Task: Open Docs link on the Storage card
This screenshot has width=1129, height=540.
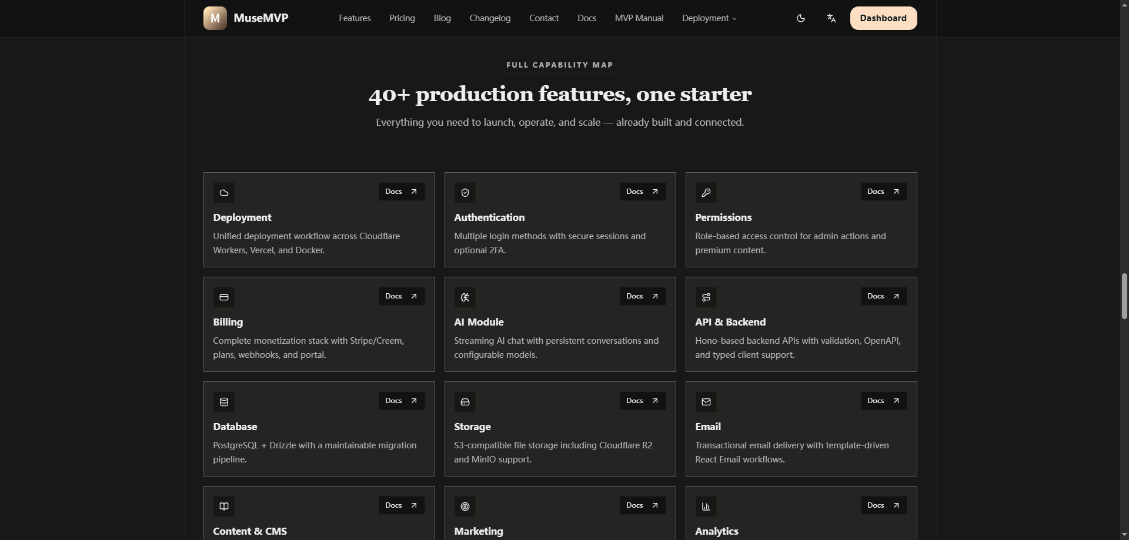Action: (x=642, y=401)
